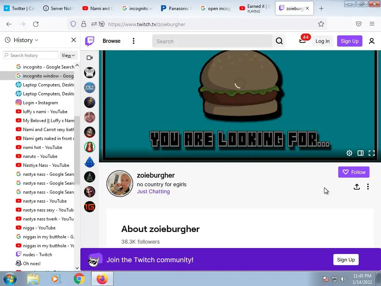
Task: Bookmark this page with the star
Action: coord(321,24)
